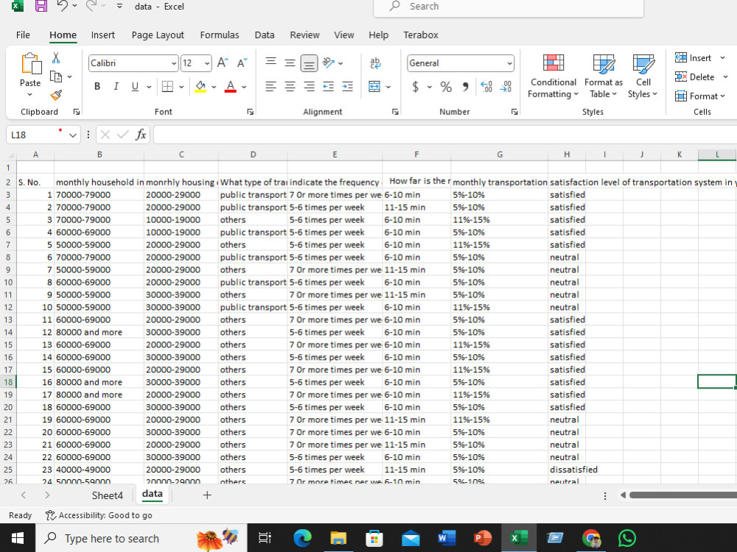Viewport: 737px width, 552px height.
Task: Cut selection with scissors icon
Action: point(56,57)
